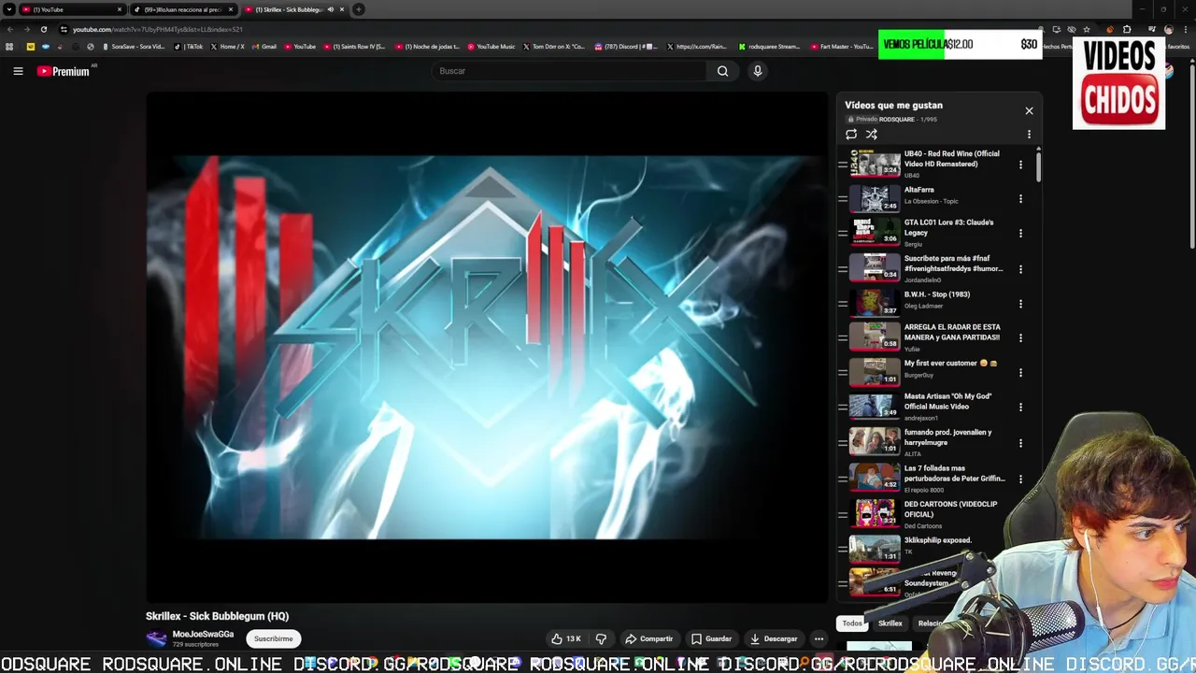1196x673 pixels.
Task: Click Guardar save button
Action: pyautogui.click(x=711, y=638)
